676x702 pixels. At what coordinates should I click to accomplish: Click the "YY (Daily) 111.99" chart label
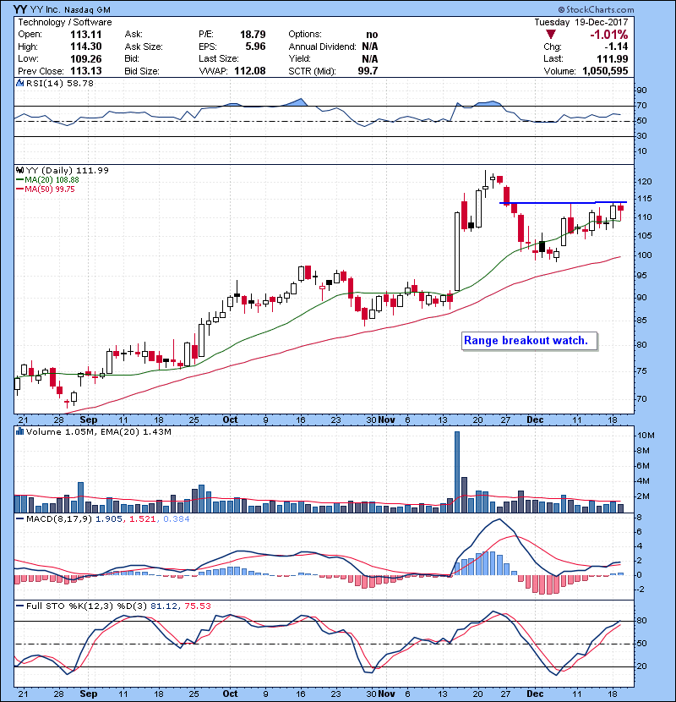67,170
